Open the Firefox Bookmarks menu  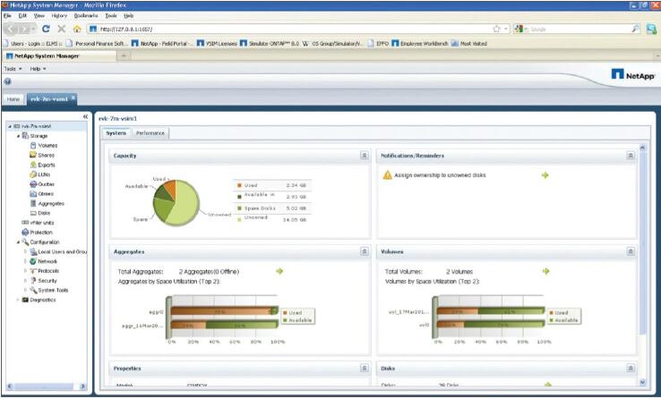click(86, 15)
